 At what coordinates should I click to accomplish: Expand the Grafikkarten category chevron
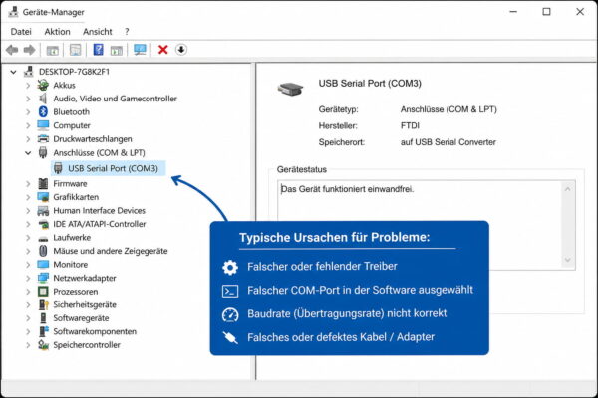coord(28,197)
